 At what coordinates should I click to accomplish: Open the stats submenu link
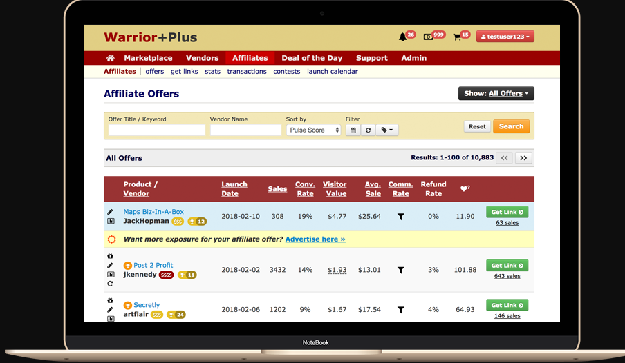coord(212,72)
